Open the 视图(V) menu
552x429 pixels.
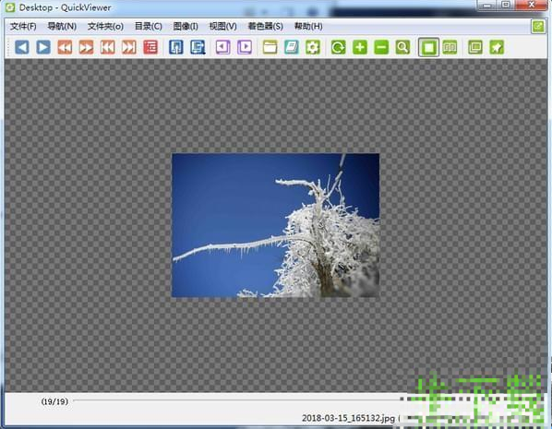click(x=222, y=27)
